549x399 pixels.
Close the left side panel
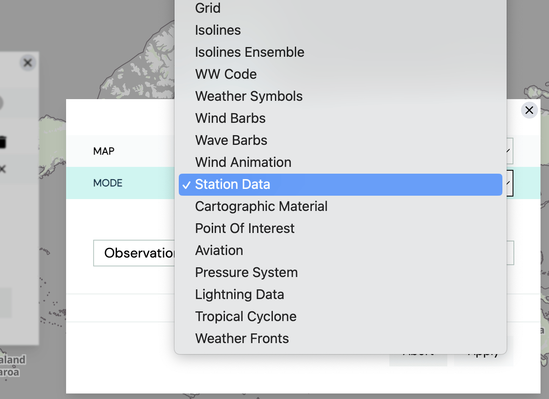coord(28,63)
